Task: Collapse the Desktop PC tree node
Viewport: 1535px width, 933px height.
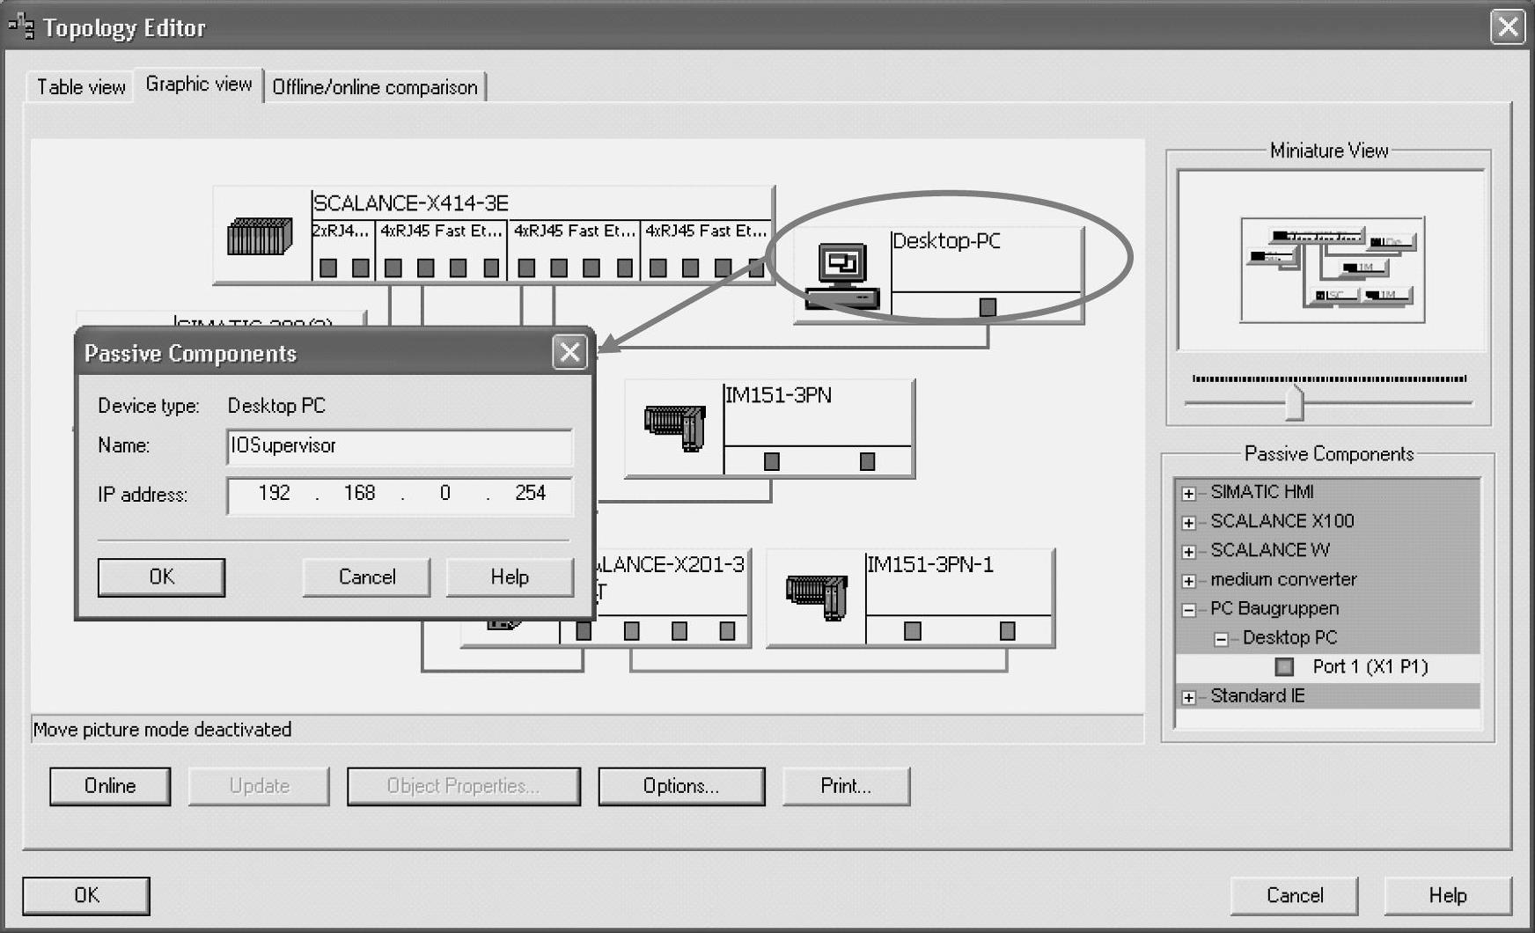Action: (x=1222, y=639)
